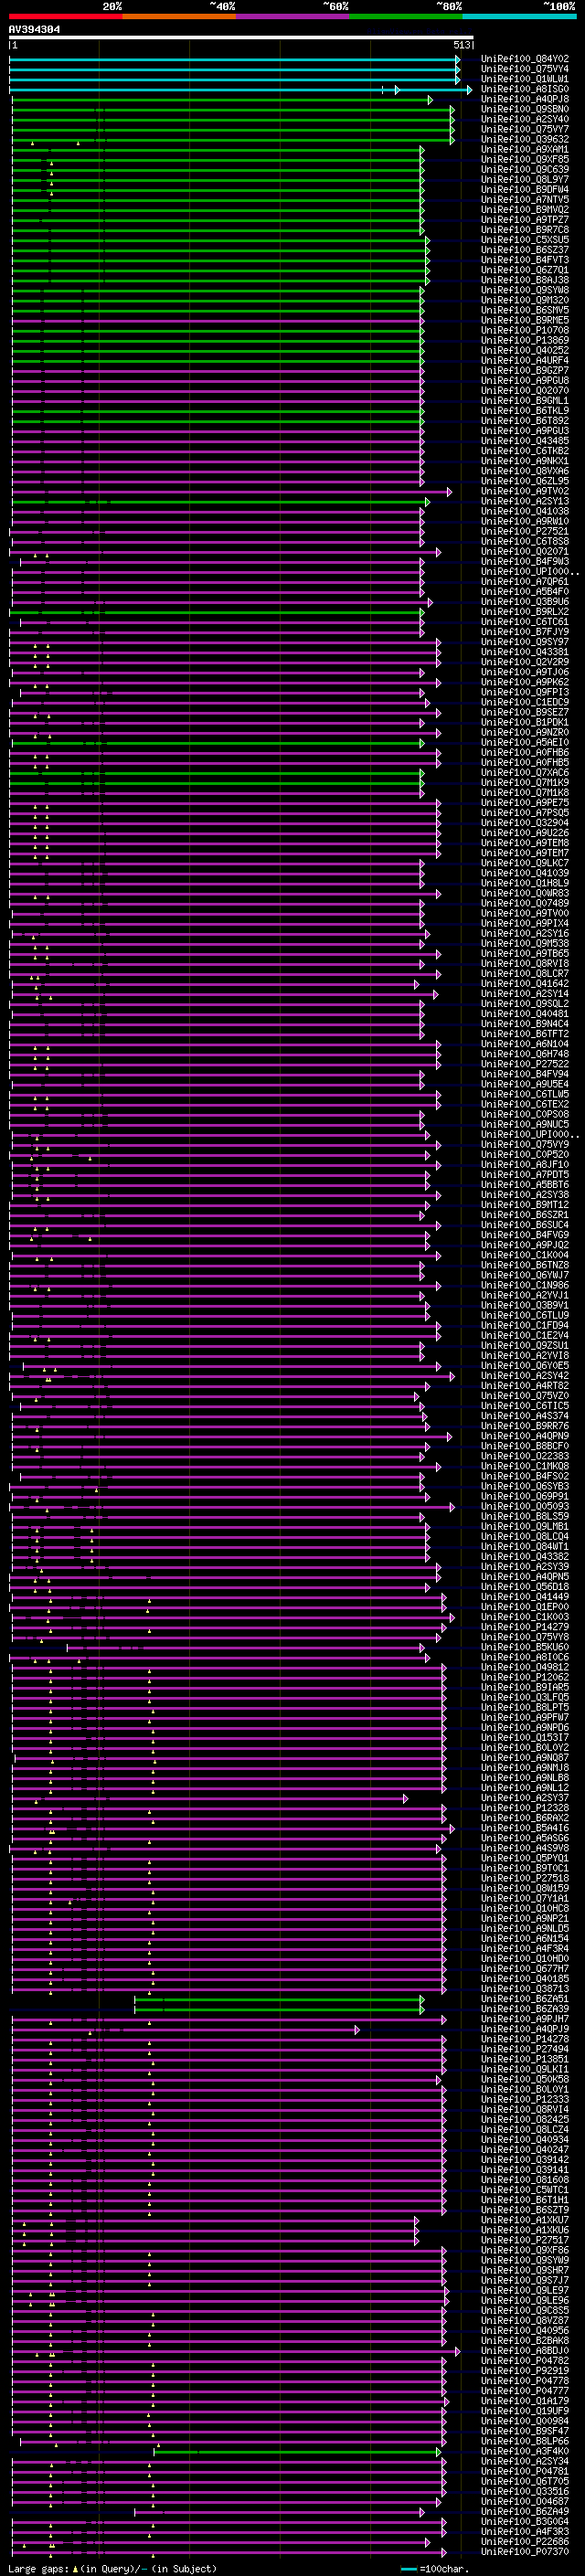Select hit label UniRef100_B9GZP7
Image resolution: width=585 pixels, height=2576 pixels.
pyautogui.click(x=525, y=370)
